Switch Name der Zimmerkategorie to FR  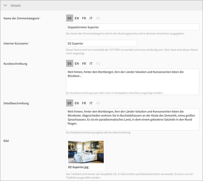coord(84,18)
